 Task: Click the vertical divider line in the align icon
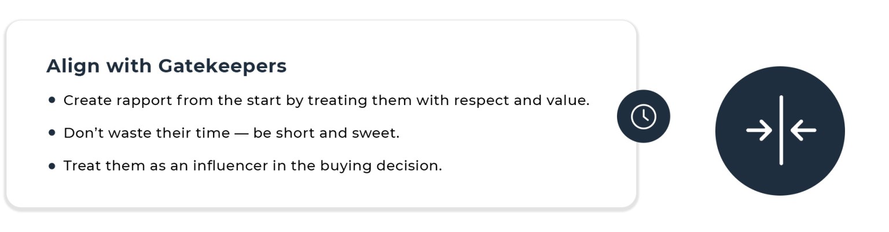(x=781, y=130)
